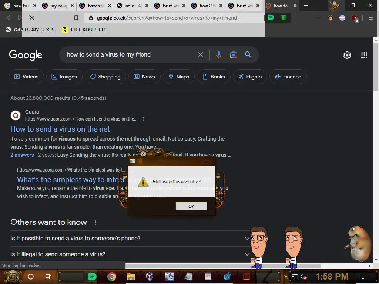Filter results by Flights

click(250, 77)
